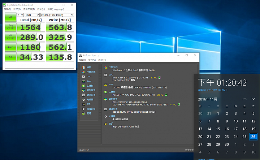Open the drive selector showing C: 8%
260x160 pixels.
point(57,15)
